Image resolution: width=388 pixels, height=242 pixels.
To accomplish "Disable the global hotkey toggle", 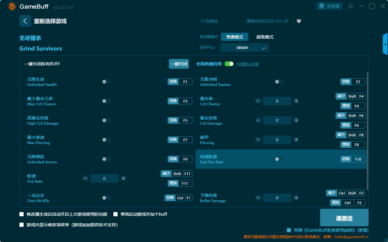I will tap(229, 64).
